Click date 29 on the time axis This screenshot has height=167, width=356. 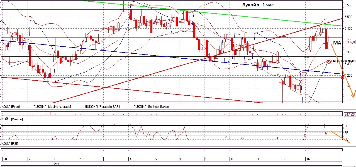pos(31,159)
